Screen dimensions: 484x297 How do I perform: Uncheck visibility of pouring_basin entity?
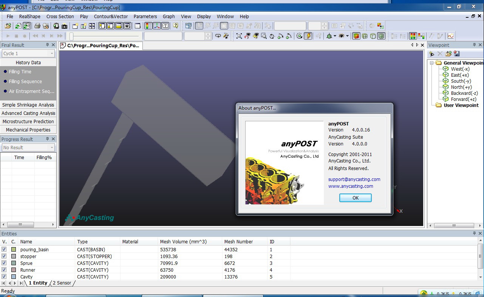click(4, 249)
